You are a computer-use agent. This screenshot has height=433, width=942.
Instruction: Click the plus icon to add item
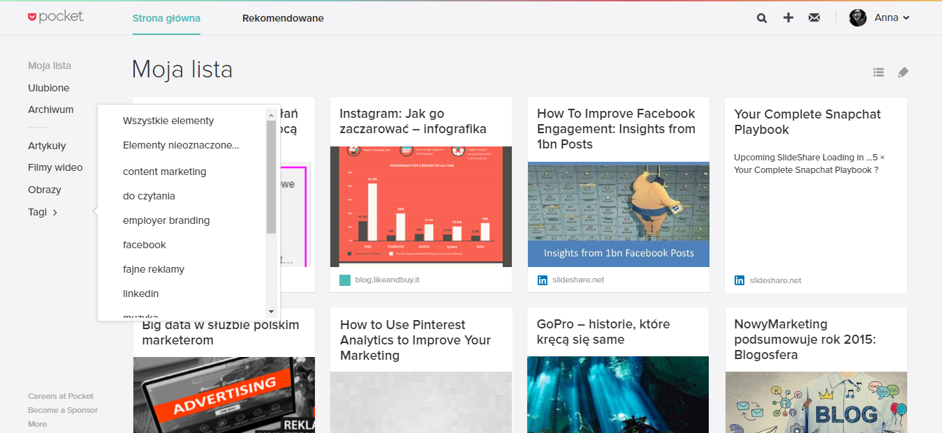pyautogui.click(x=788, y=18)
